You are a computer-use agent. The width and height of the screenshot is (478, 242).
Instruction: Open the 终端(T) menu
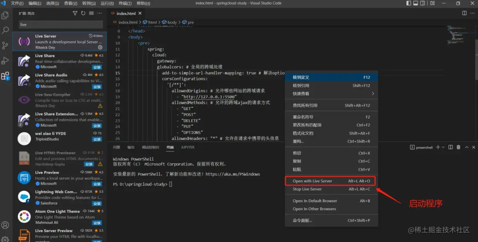coord(125,3)
